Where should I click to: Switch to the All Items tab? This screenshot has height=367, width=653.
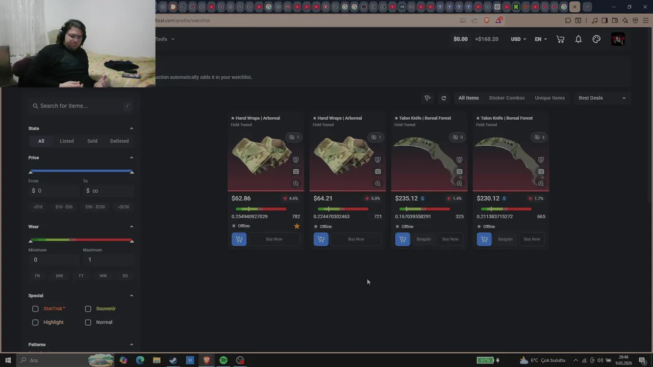[x=468, y=98]
